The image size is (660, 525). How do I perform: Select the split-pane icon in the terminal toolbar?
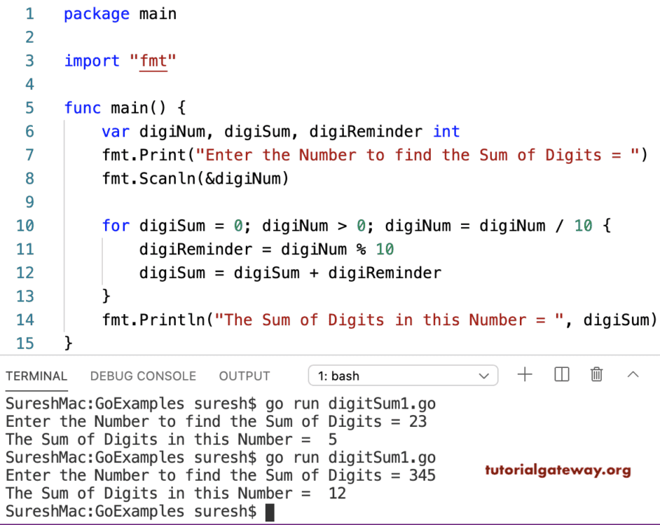[x=561, y=374]
